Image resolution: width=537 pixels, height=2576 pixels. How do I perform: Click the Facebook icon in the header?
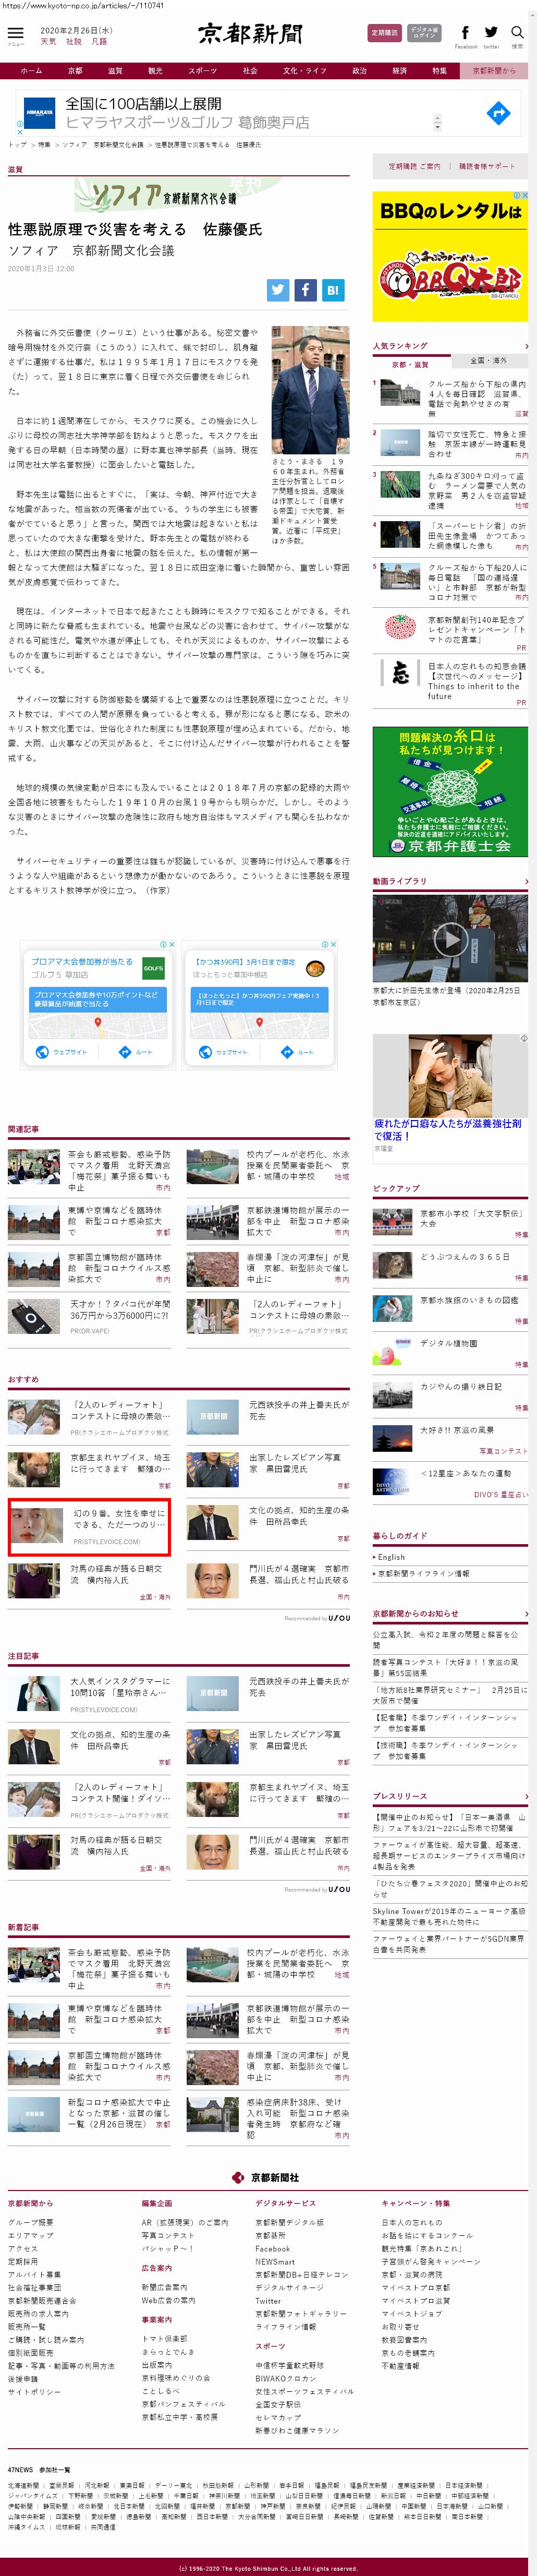[465, 33]
